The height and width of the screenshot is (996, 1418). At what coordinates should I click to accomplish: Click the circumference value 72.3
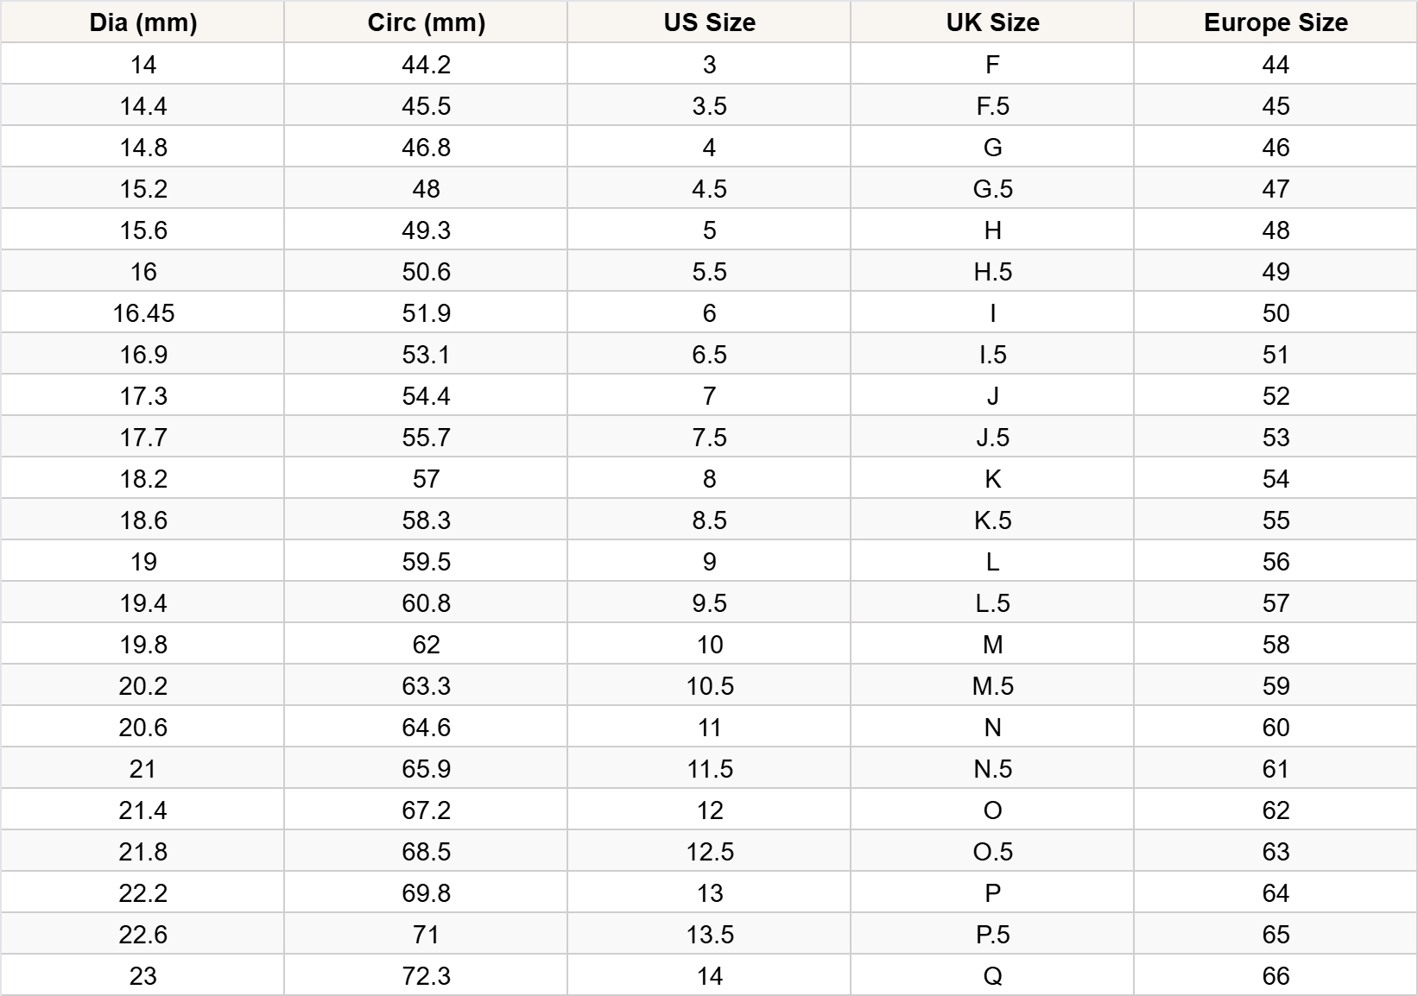click(x=426, y=976)
